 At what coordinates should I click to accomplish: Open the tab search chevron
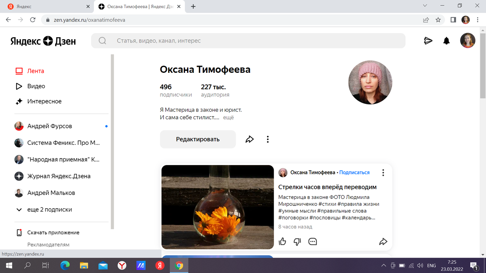425,6
